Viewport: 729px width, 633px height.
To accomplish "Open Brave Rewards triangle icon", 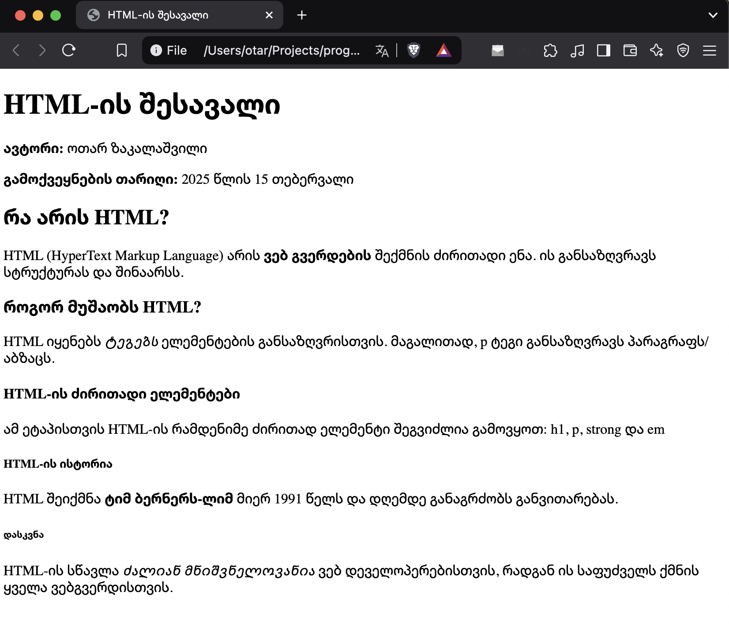I will pos(444,50).
